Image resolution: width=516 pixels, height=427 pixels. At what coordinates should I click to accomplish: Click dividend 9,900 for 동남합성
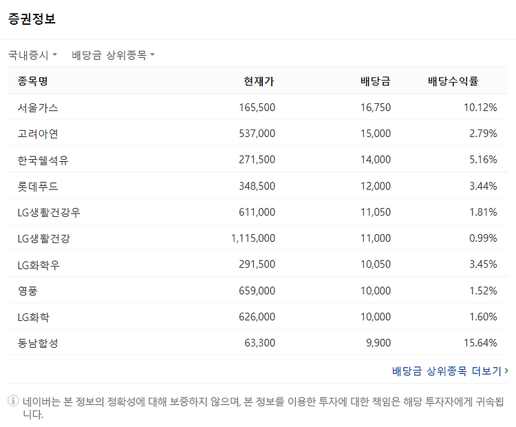378,343
